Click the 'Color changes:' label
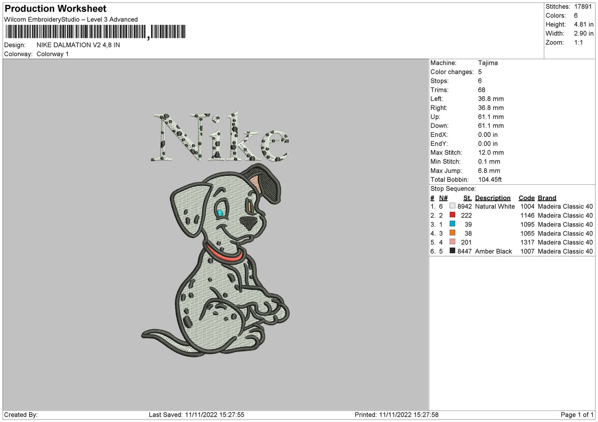 pyautogui.click(x=452, y=72)
